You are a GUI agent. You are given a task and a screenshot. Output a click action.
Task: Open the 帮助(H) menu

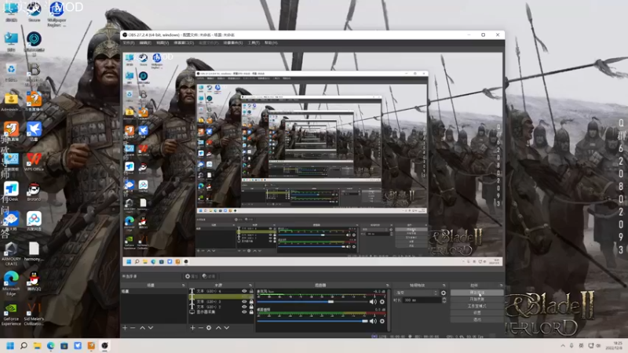[271, 43]
